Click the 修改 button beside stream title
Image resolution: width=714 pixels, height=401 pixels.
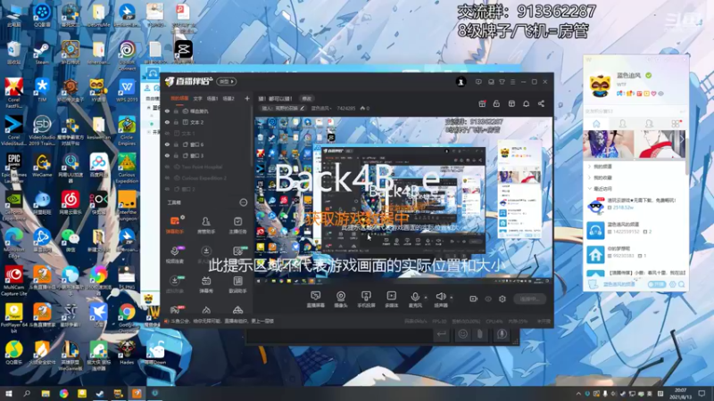point(306,99)
